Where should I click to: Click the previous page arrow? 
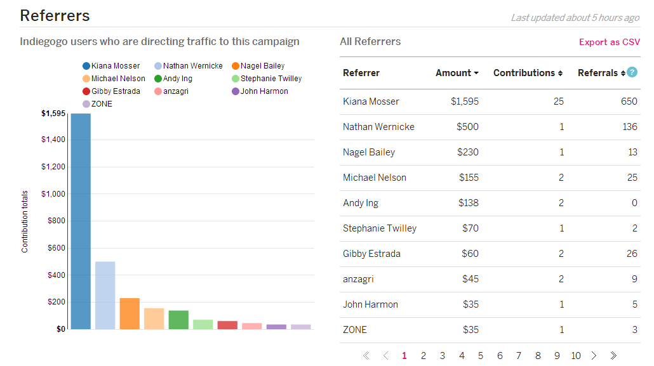(x=385, y=356)
